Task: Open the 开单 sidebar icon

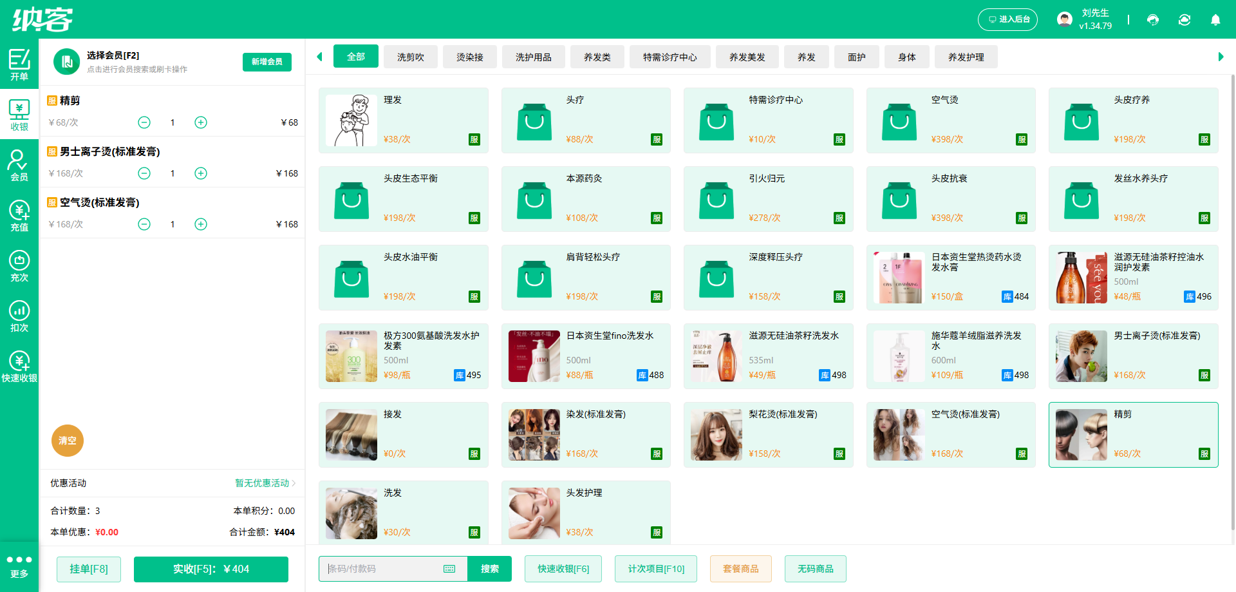Action: pos(19,64)
